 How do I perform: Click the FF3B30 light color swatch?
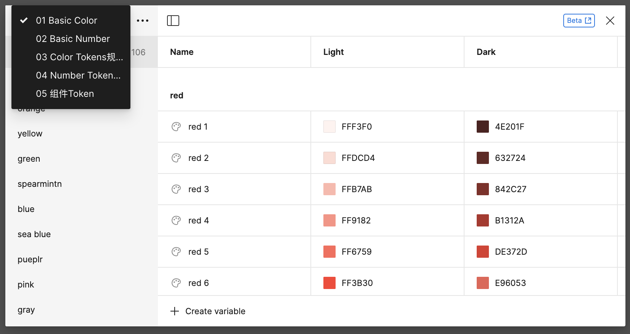[329, 283]
